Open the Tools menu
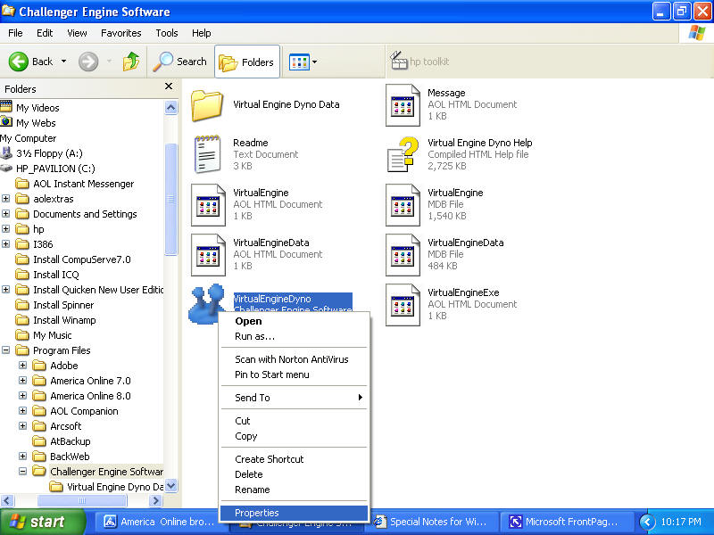This screenshot has width=714, height=535. click(167, 33)
